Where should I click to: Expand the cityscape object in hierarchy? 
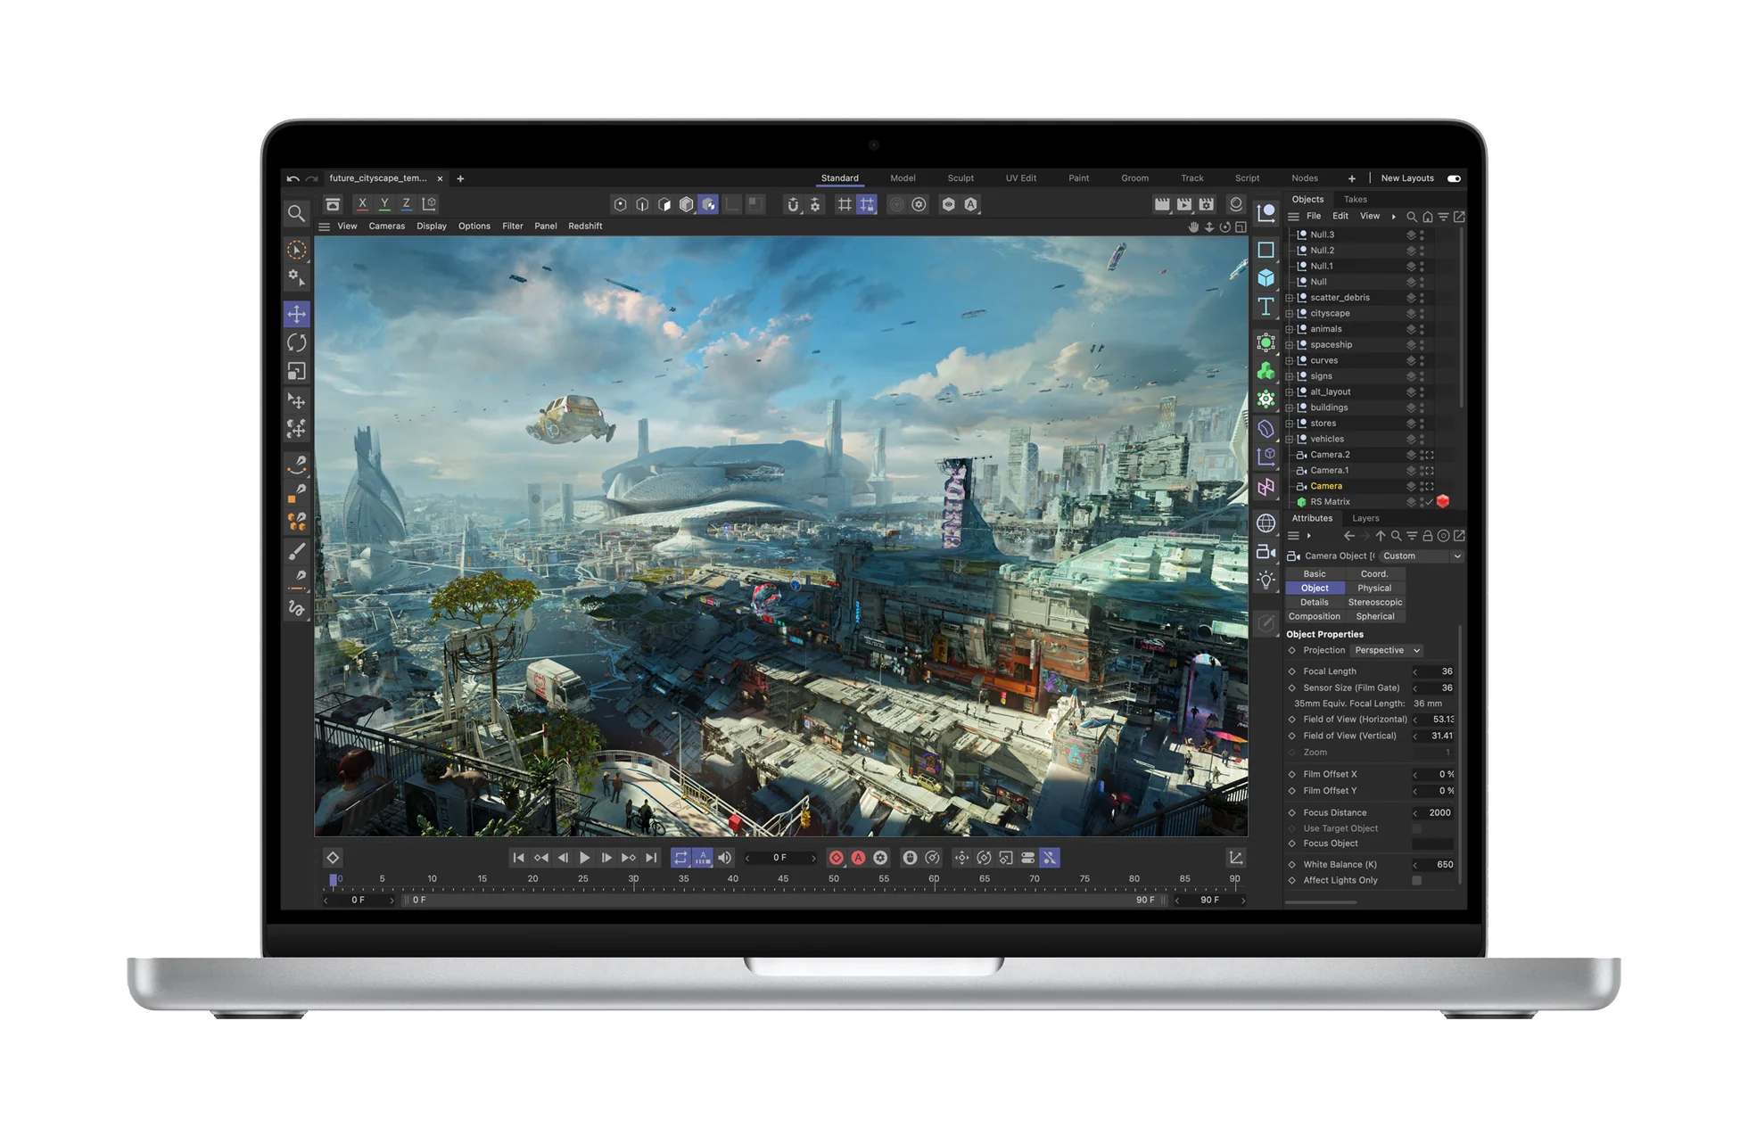[x=1289, y=314]
